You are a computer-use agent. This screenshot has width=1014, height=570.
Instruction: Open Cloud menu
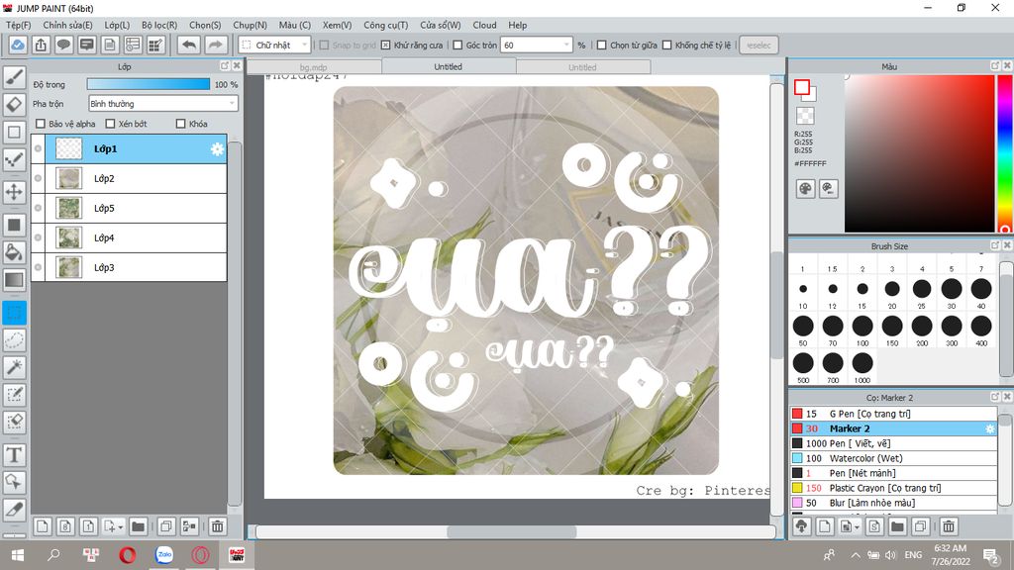pyautogui.click(x=484, y=25)
